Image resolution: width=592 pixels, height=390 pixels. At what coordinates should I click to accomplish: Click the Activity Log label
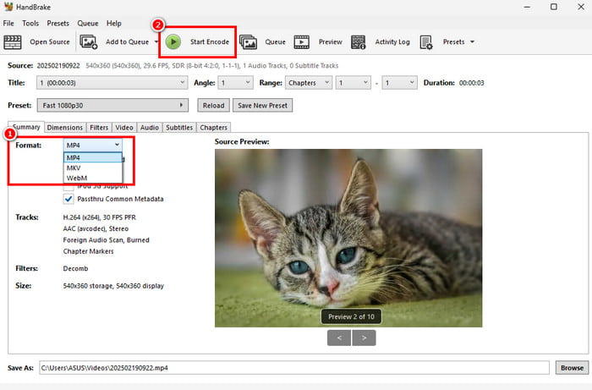point(392,42)
